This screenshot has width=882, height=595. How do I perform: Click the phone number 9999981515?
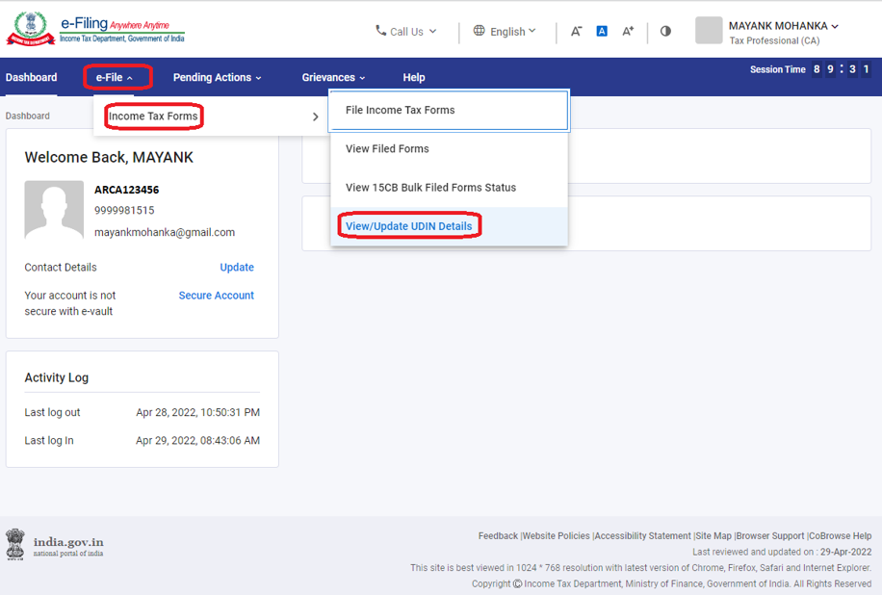(x=124, y=210)
